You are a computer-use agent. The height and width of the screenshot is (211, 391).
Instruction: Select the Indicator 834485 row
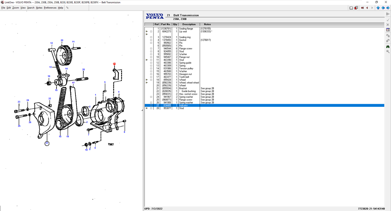pos(264,105)
